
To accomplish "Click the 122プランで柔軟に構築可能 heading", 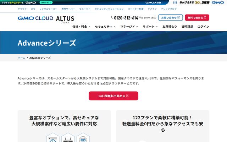I will click(162, 124).
